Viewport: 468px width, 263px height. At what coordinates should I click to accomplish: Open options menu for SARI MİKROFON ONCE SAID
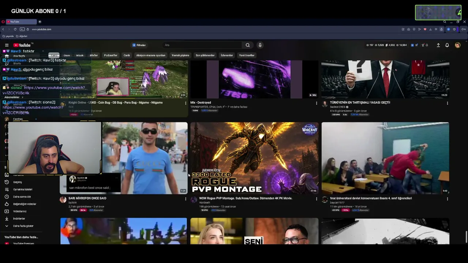[185, 199]
